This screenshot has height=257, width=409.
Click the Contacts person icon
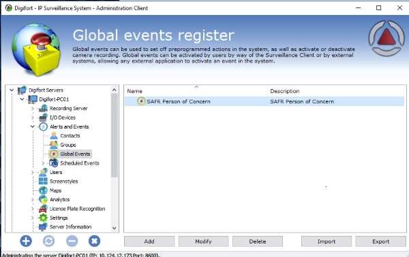[x=54, y=135]
